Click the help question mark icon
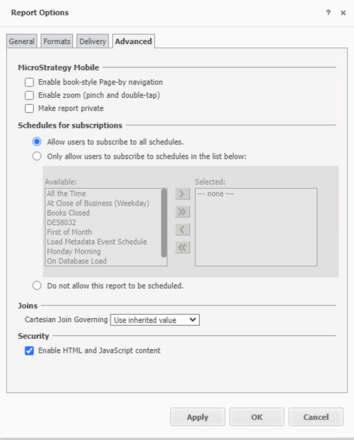The height and width of the screenshot is (440, 354). 329,13
